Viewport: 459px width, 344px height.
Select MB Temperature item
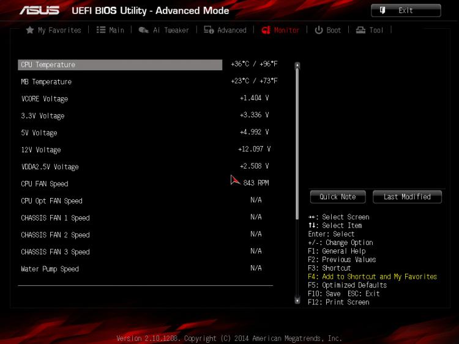tap(47, 82)
